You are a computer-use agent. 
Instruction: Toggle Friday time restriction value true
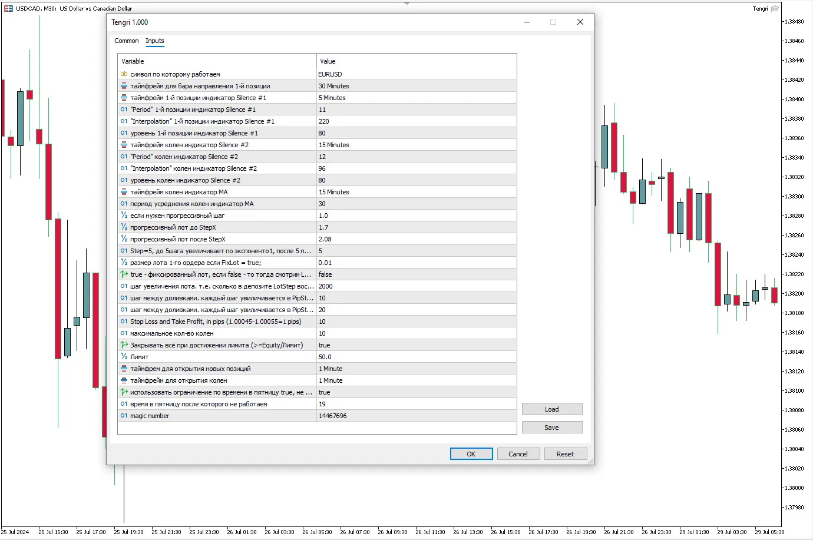pyautogui.click(x=417, y=392)
